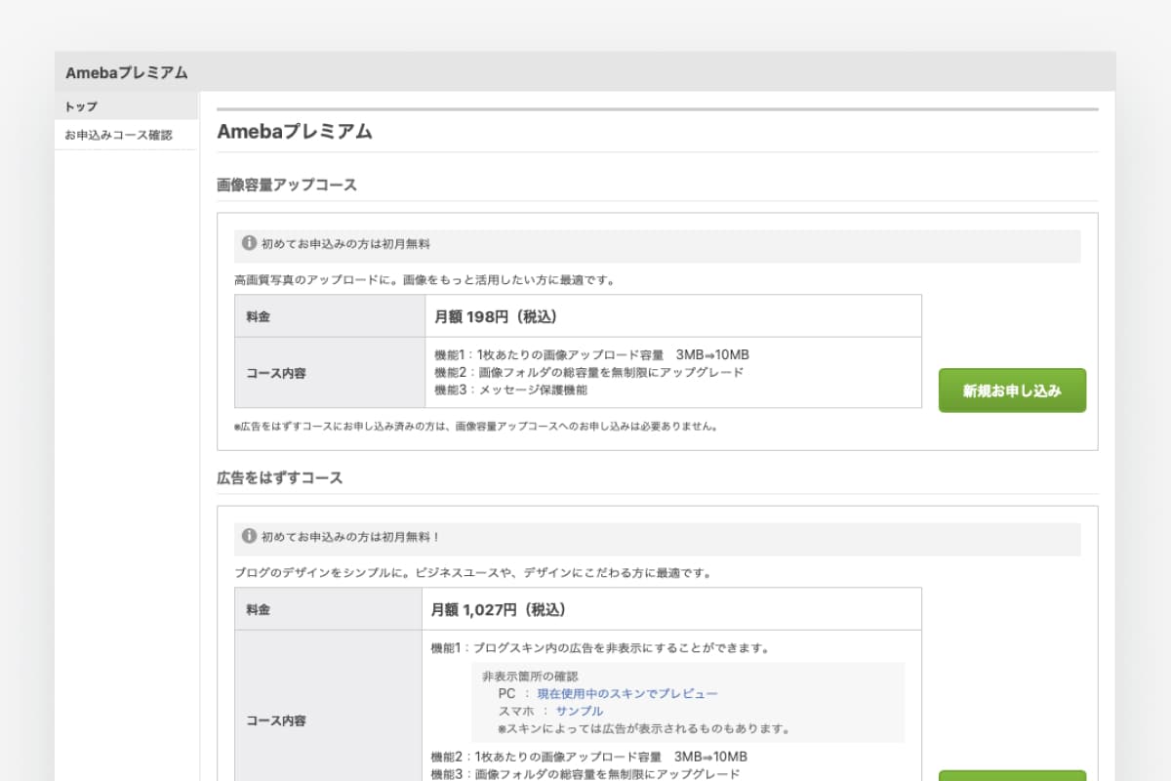Click 機能2：1枚あたりの画像アップロード容量 in 広告をはずすコース
This screenshot has width=1171, height=781.
[x=589, y=757]
